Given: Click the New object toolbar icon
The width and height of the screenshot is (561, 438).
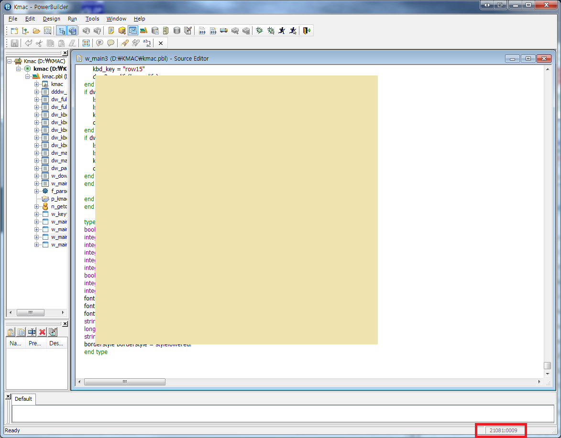Looking at the screenshot, I should [14, 31].
